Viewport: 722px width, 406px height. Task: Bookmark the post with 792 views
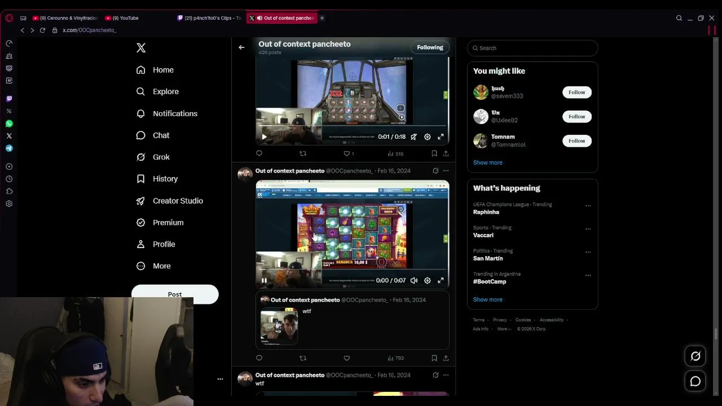pos(434,358)
